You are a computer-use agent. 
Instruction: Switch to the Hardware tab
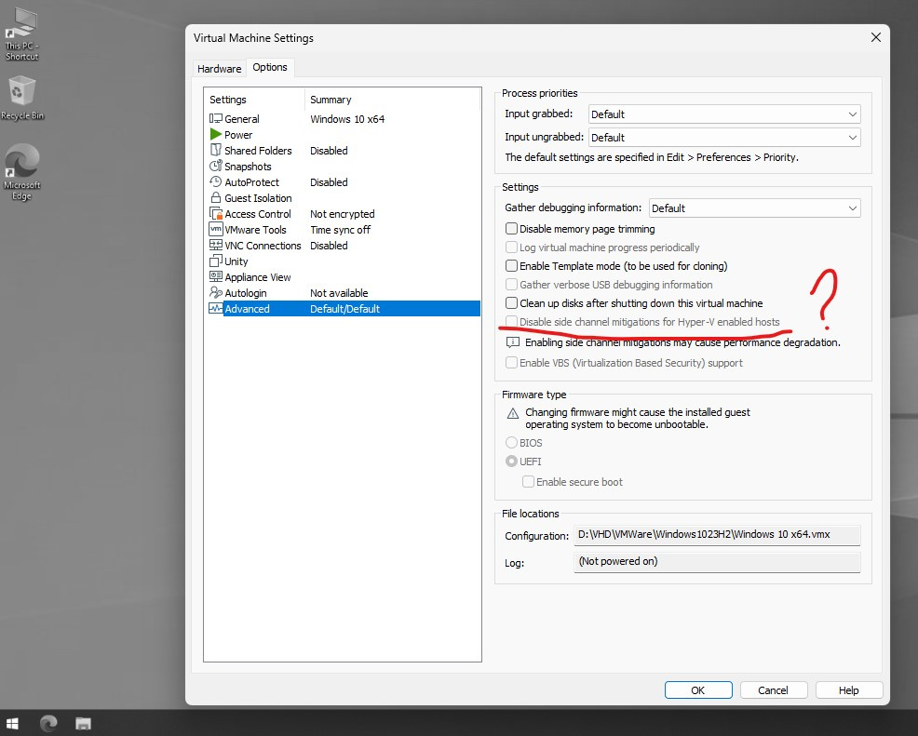coord(219,69)
